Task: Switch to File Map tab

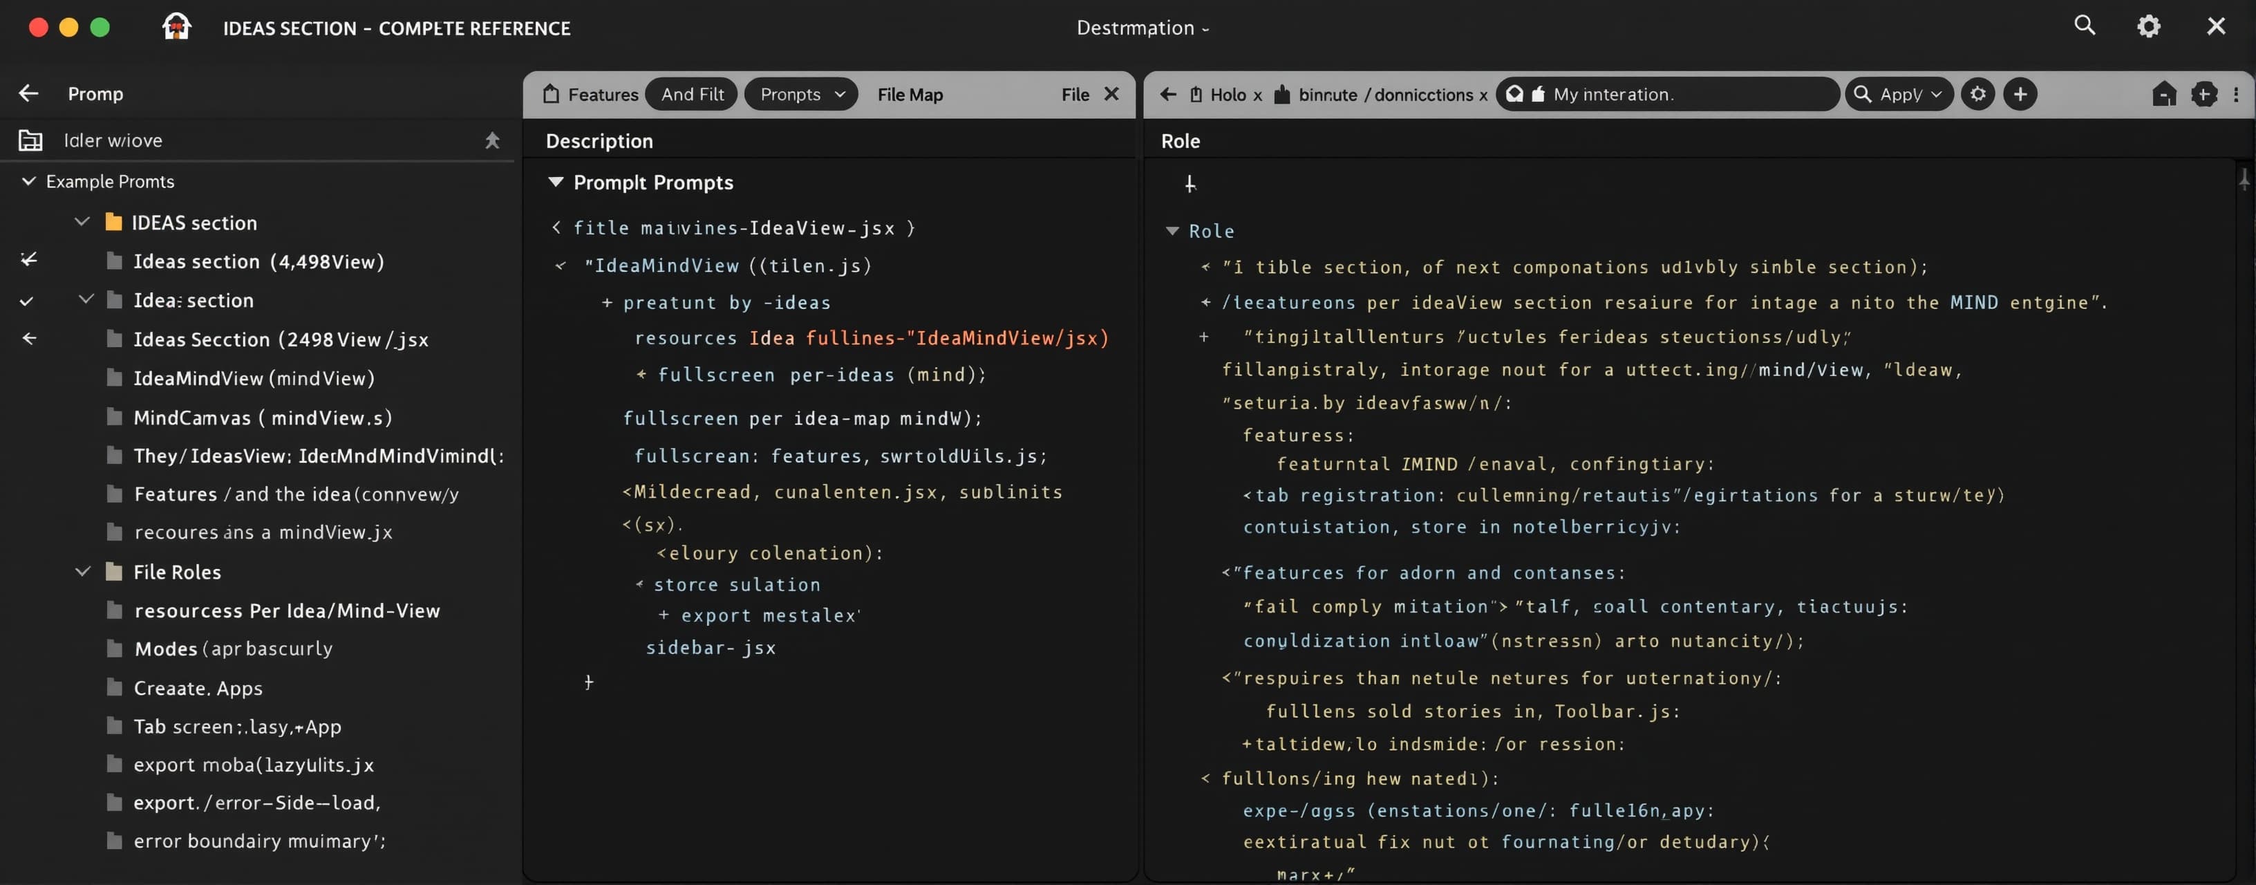Action: (x=910, y=94)
